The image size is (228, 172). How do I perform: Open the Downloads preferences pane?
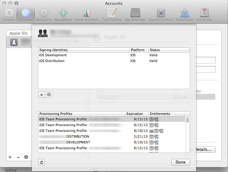point(185,15)
